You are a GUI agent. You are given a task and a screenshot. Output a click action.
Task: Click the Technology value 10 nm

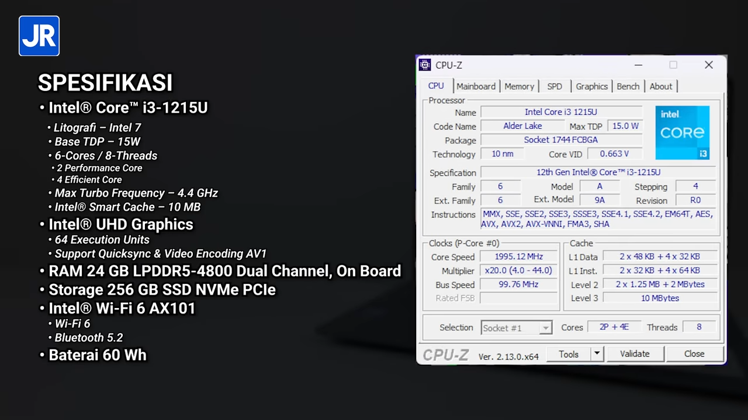(502, 154)
